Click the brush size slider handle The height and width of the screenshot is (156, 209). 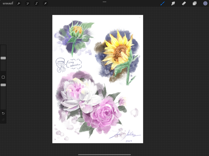3,58
